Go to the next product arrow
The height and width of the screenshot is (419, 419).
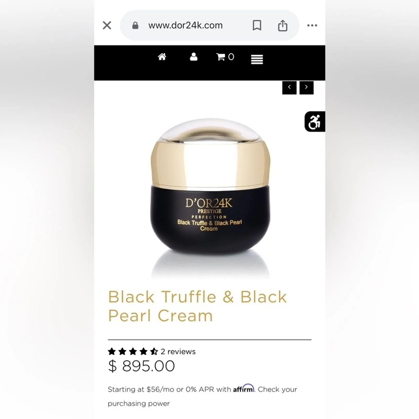tap(306, 87)
